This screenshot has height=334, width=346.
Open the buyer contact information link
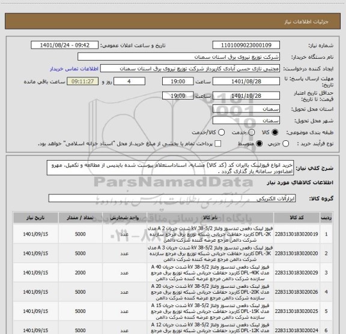pyautogui.click(x=74, y=69)
